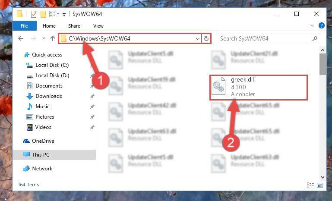Expand the address bar history dropdown
This screenshot has height=201, width=332.
[198, 39]
